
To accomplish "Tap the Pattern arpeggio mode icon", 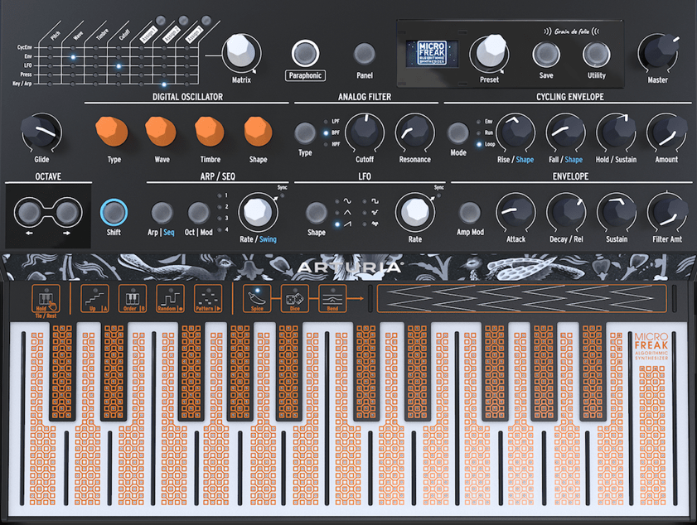I will coord(208,297).
